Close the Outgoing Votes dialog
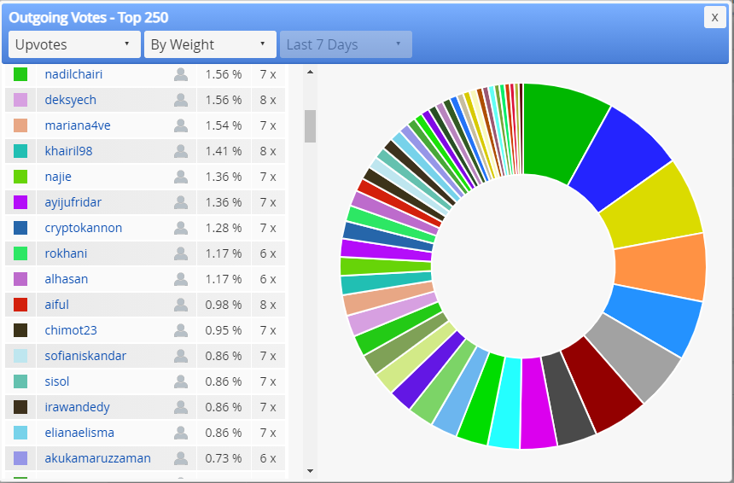Viewport: 734px width, 483px height. point(715,17)
